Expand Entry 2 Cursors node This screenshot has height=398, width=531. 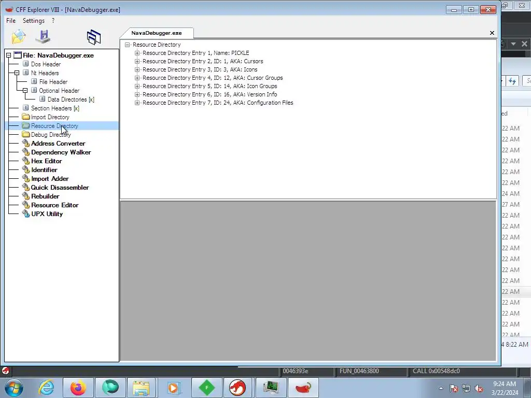[137, 61]
